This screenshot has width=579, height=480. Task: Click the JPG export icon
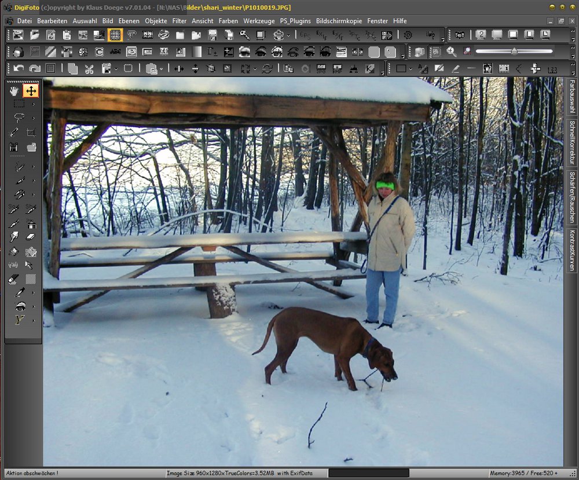point(321,69)
